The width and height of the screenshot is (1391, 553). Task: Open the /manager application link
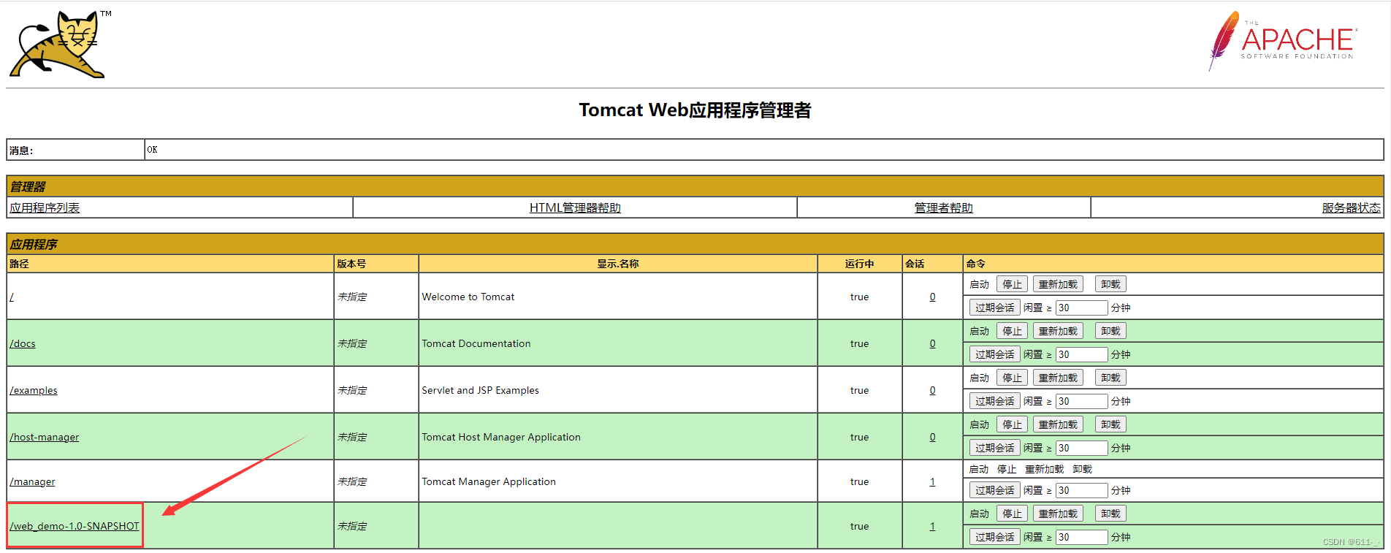pos(32,481)
